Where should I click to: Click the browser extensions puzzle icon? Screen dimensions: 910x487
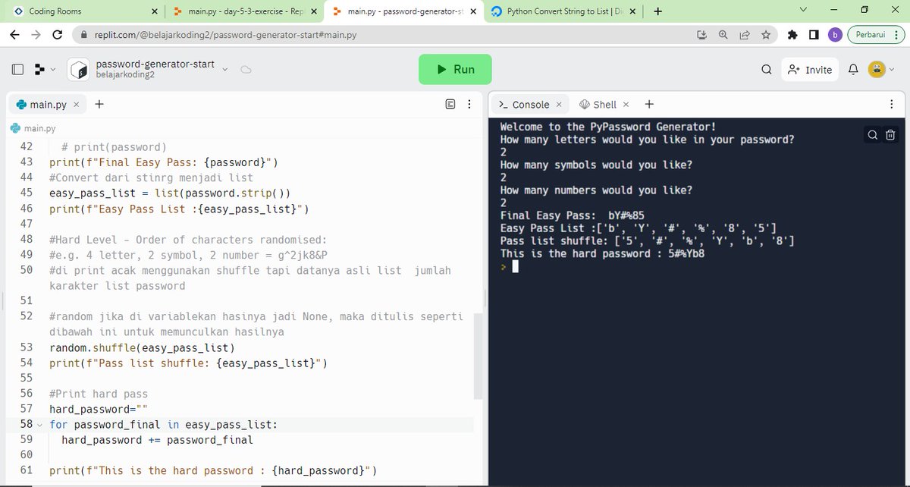(792, 35)
